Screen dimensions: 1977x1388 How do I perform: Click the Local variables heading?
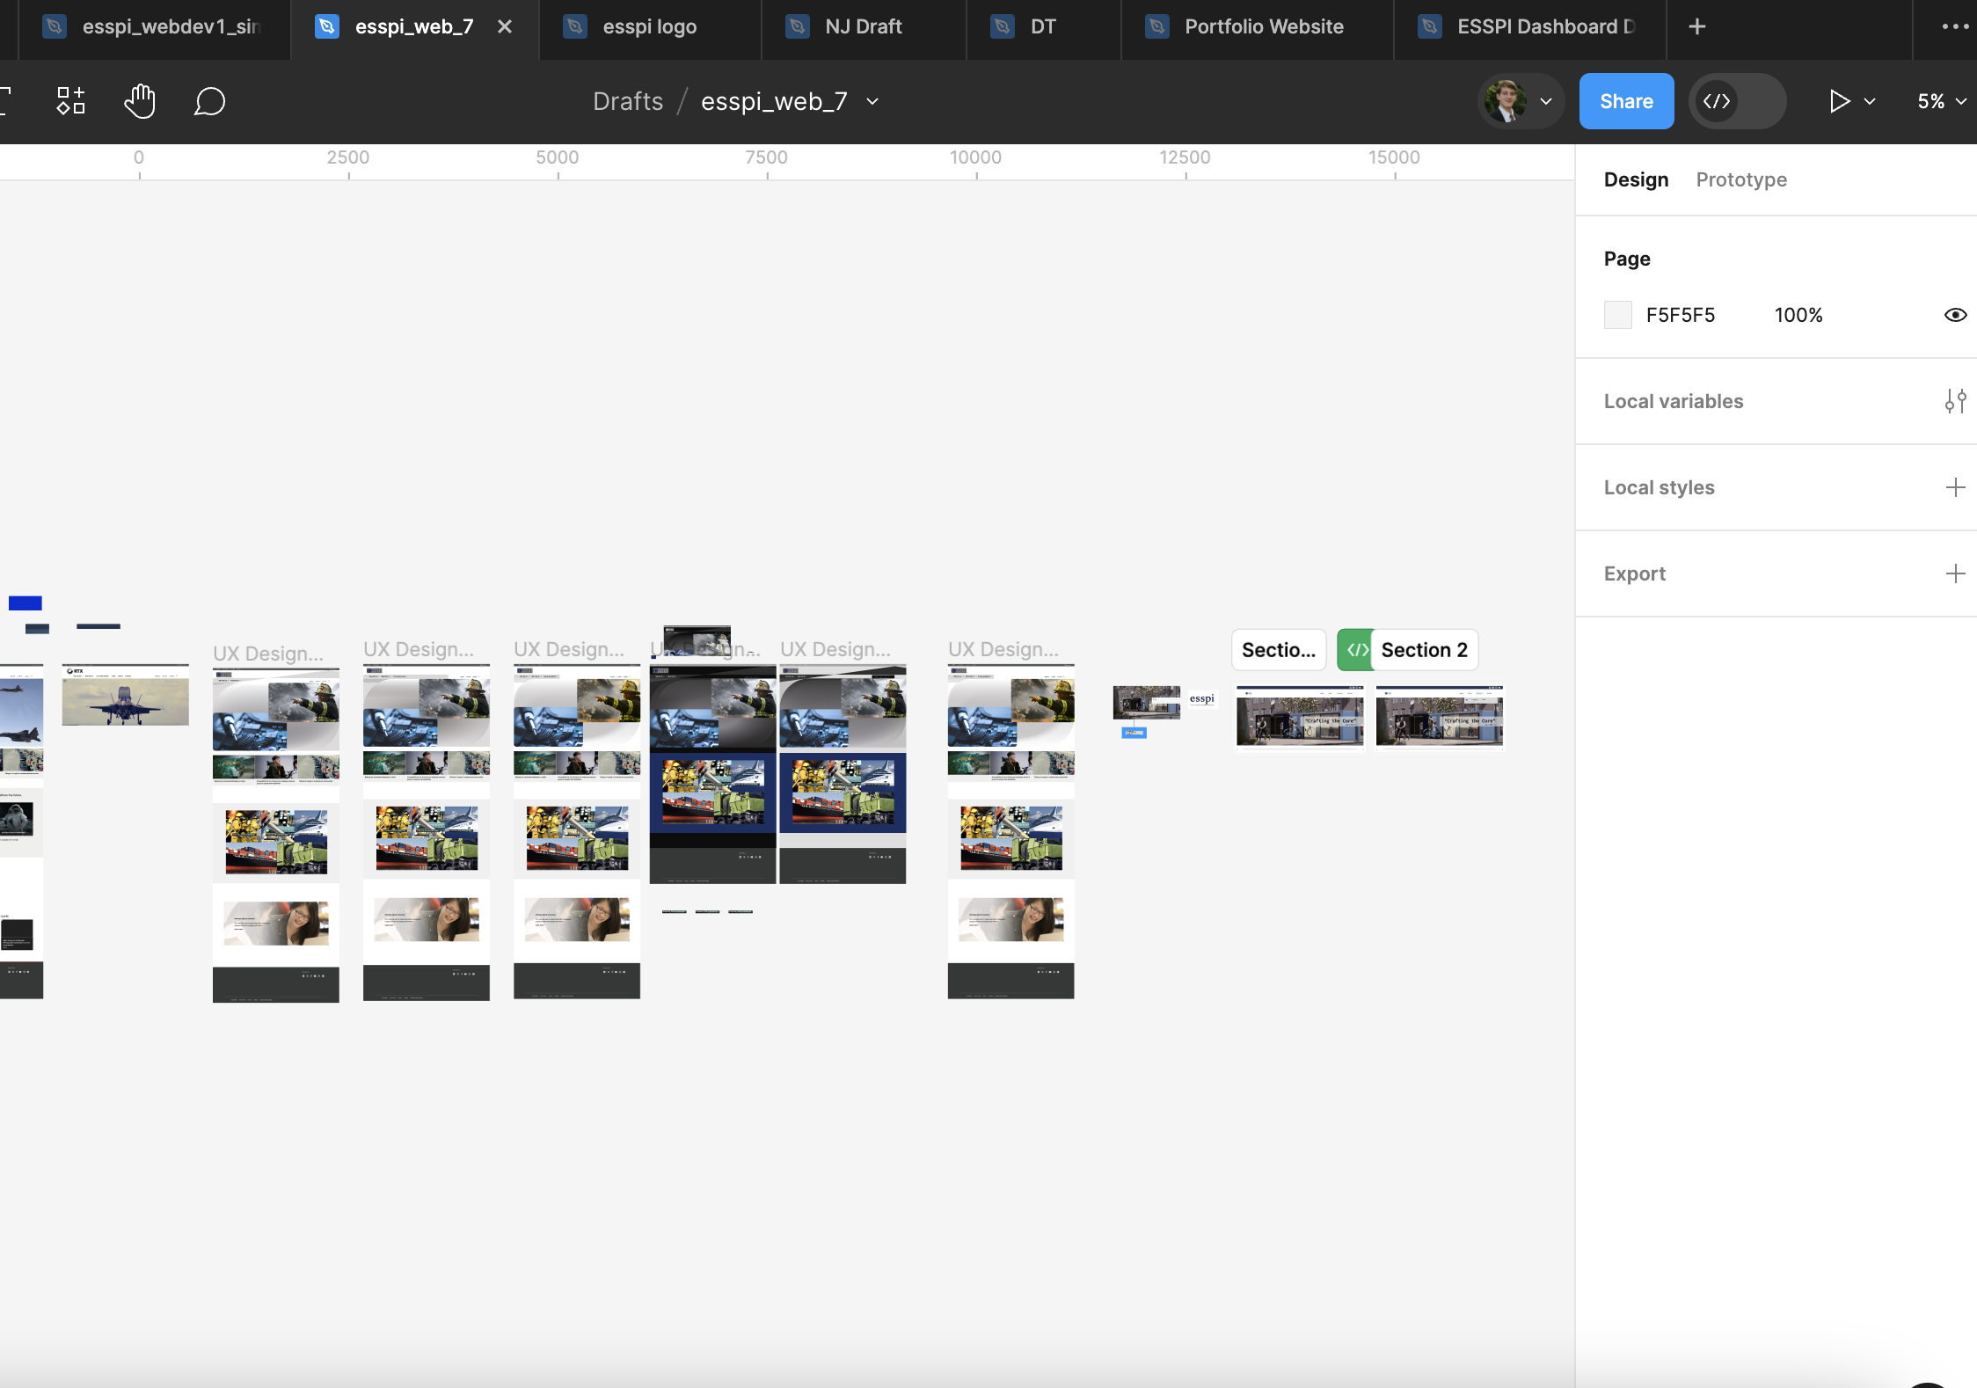tap(1673, 401)
